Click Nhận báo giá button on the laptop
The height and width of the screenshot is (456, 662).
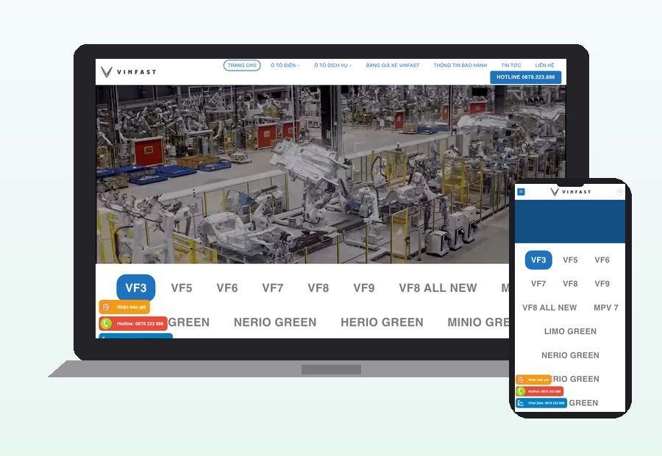[124, 307]
